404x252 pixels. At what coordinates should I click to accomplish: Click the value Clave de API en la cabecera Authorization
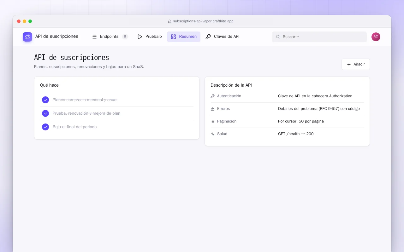315,96
